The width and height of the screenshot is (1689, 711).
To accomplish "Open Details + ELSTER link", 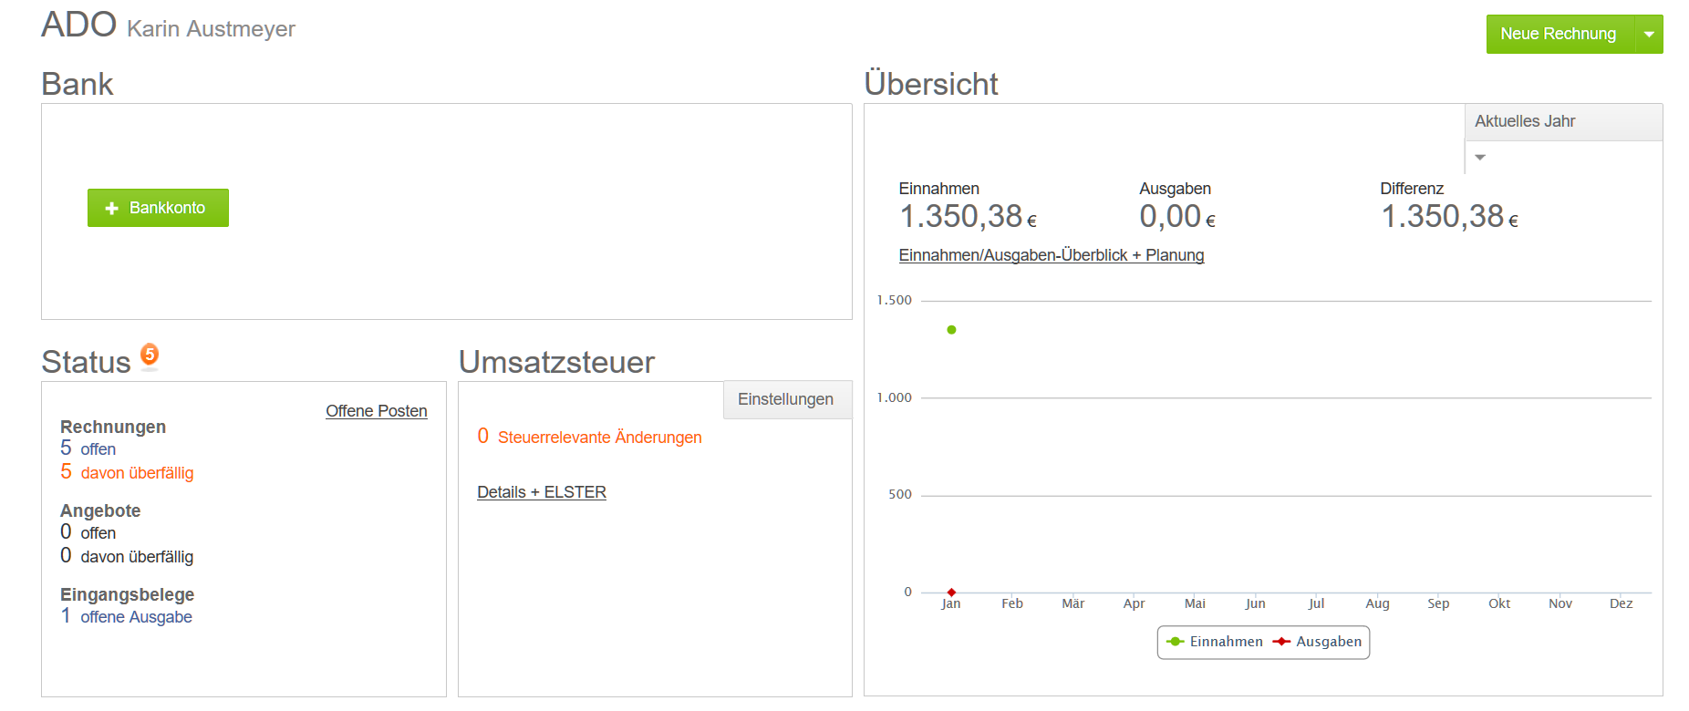I will [x=541, y=492].
